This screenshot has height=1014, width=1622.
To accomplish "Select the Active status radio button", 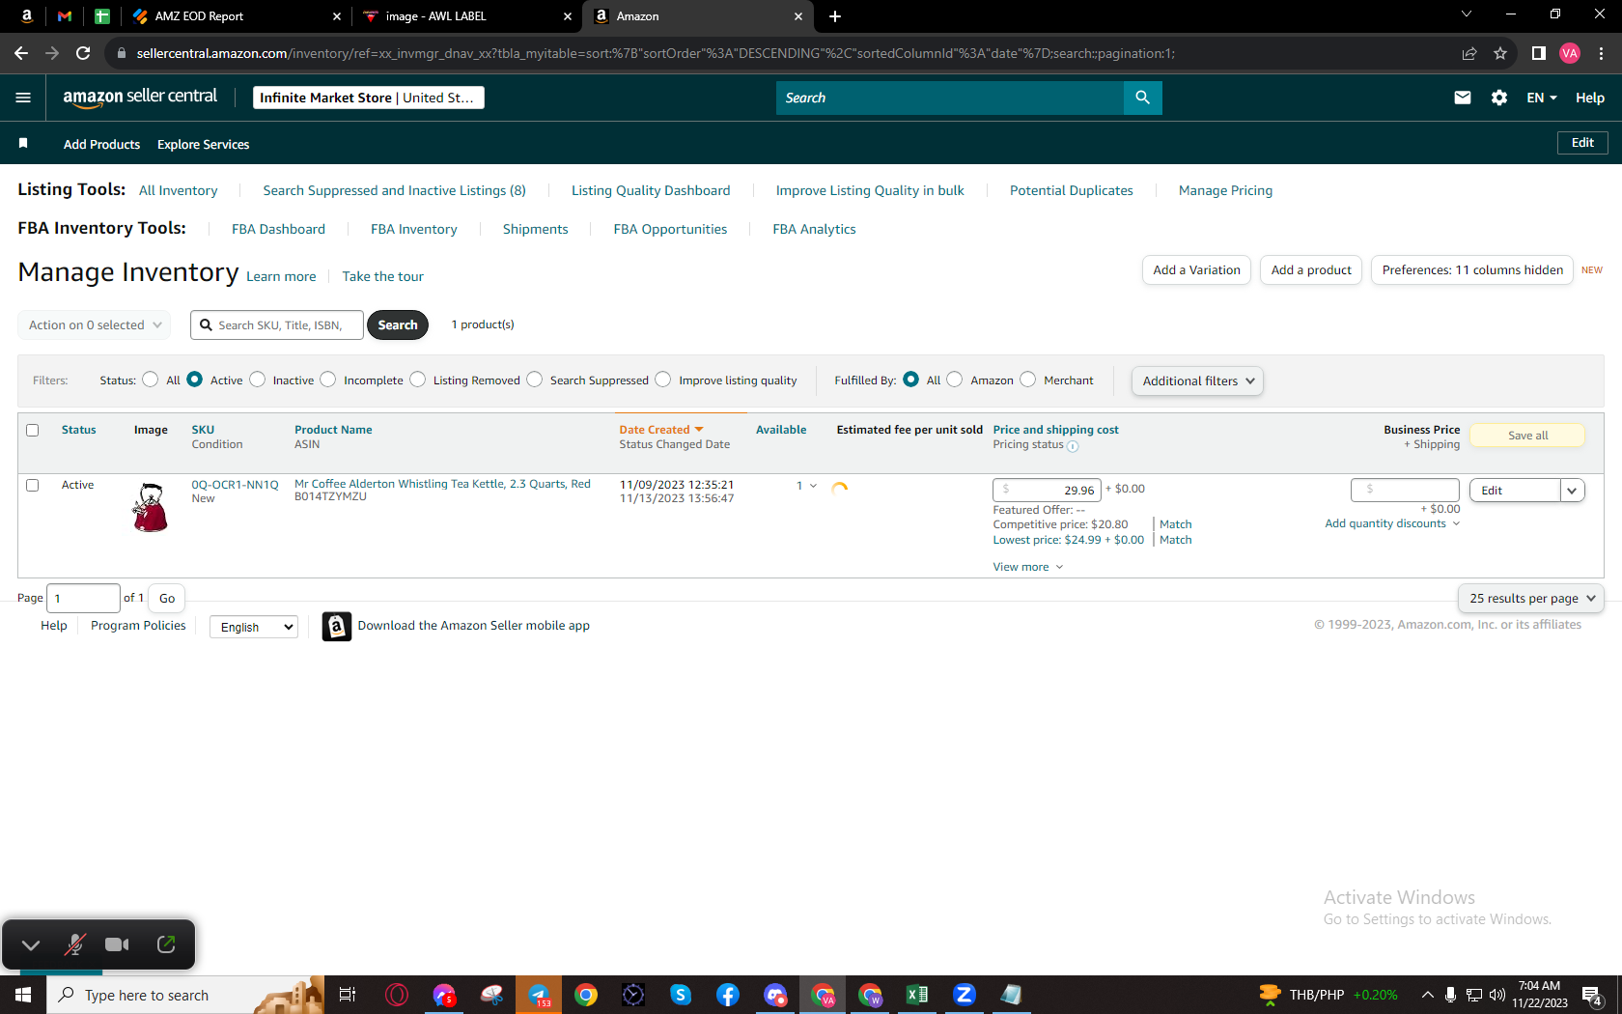I will [194, 380].
